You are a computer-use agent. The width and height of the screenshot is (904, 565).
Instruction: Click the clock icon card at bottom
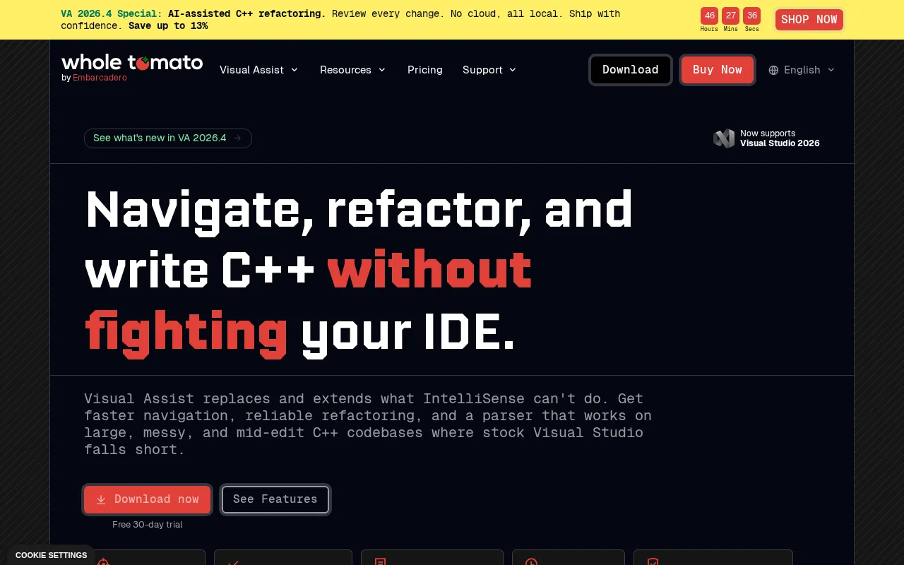pos(568,557)
